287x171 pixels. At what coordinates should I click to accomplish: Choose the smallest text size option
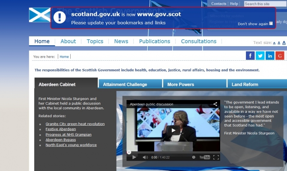click(275, 43)
